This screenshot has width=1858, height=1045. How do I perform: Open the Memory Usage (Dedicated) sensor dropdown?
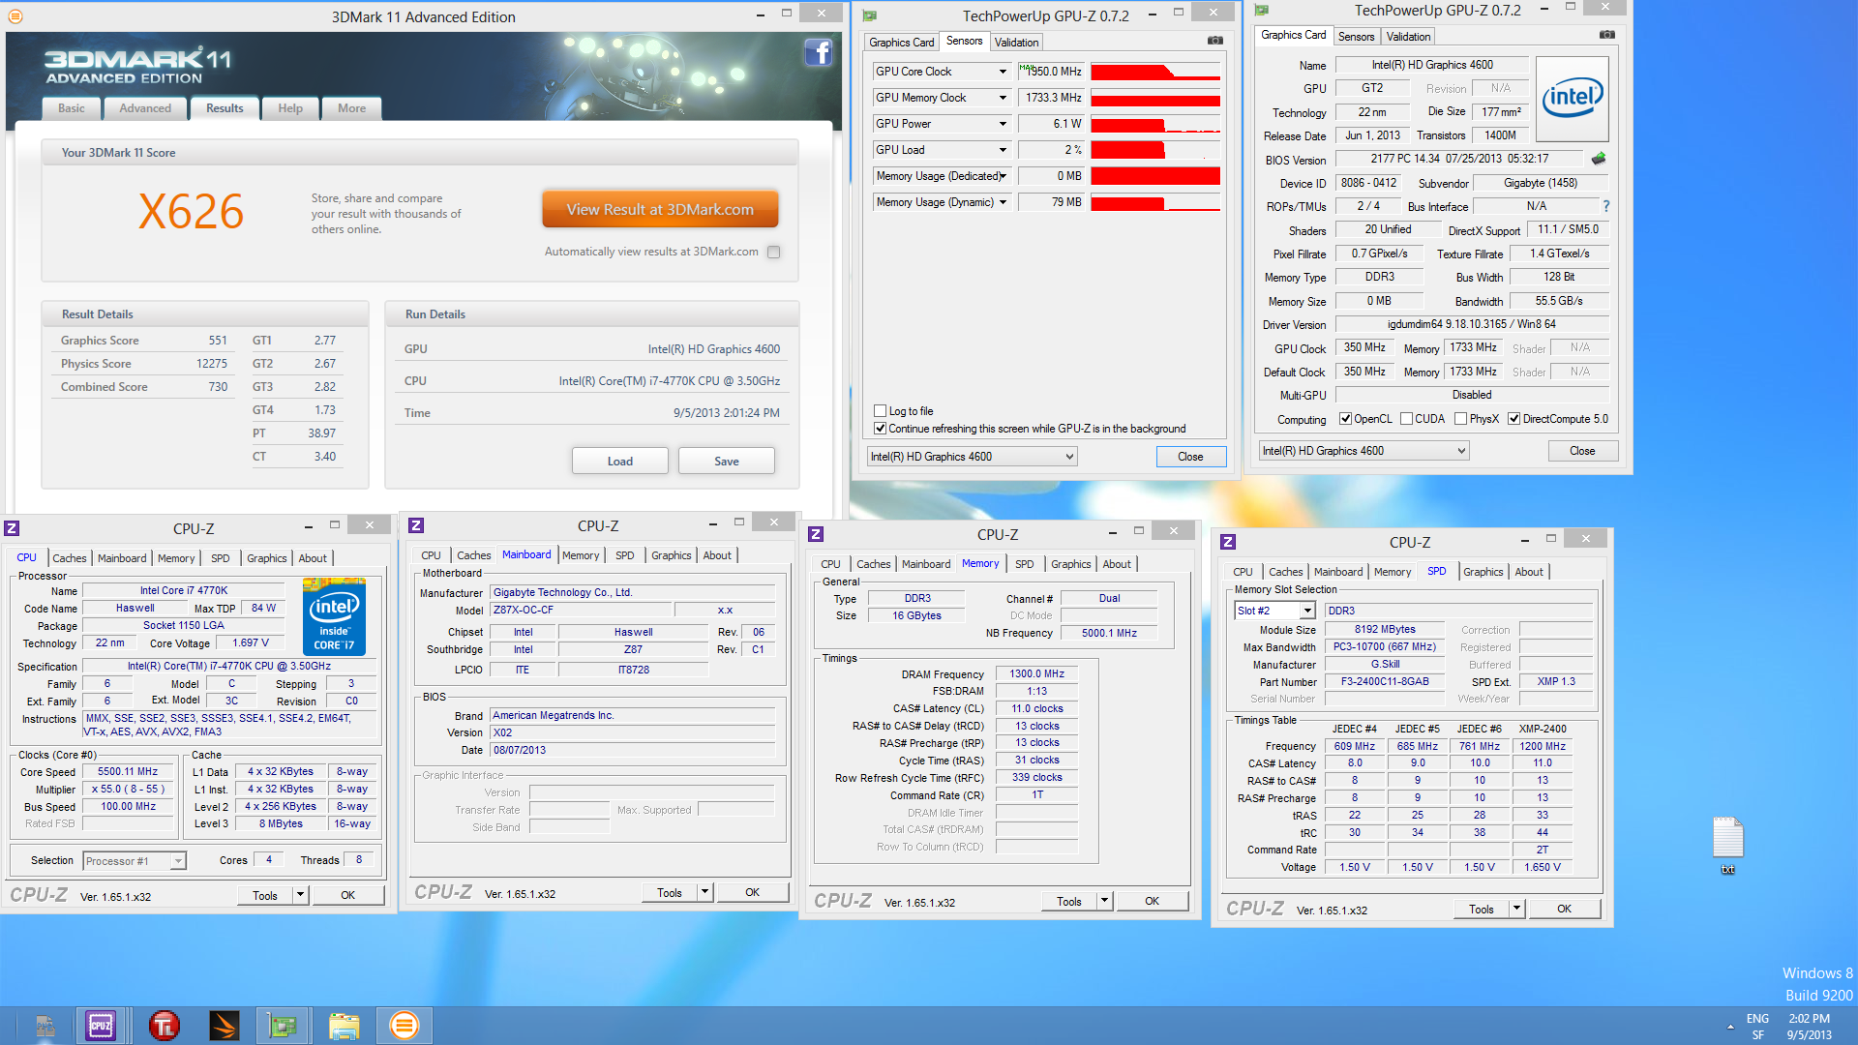[1003, 176]
